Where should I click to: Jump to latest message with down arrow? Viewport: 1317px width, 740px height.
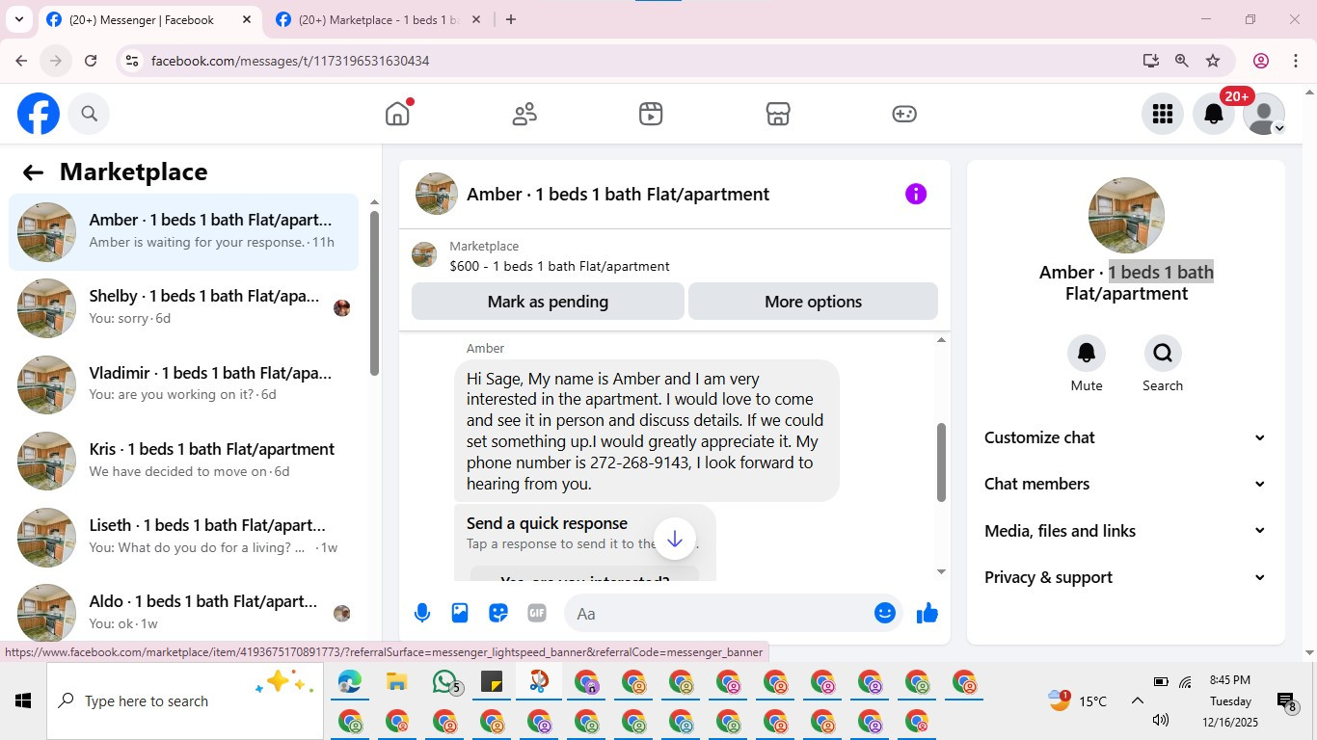[675, 539]
